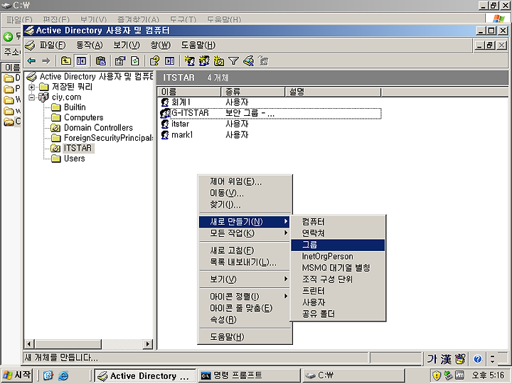The height and width of the screenshot is (384, 512).
Task: Choose 프린터 in the New submenu
Action: click(x=338, y=291)
